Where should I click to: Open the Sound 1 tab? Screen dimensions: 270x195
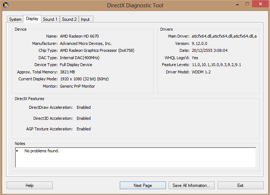click(x=50, y=19)
